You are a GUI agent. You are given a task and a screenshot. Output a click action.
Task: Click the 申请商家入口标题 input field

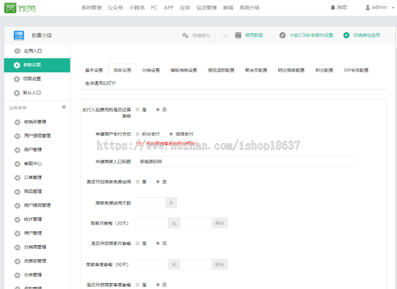click(x=245, y=161)
